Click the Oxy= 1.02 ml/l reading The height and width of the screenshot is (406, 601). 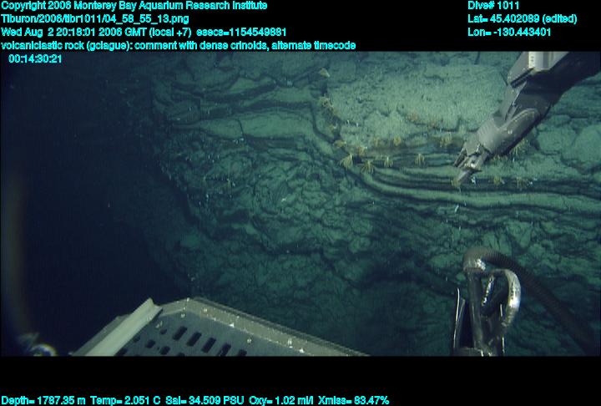[285, 400]
